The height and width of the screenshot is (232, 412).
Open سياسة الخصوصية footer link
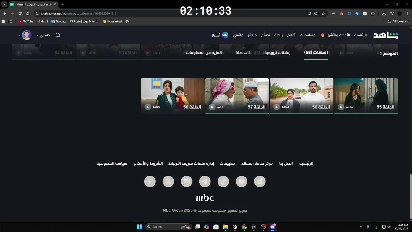(112, 163)
